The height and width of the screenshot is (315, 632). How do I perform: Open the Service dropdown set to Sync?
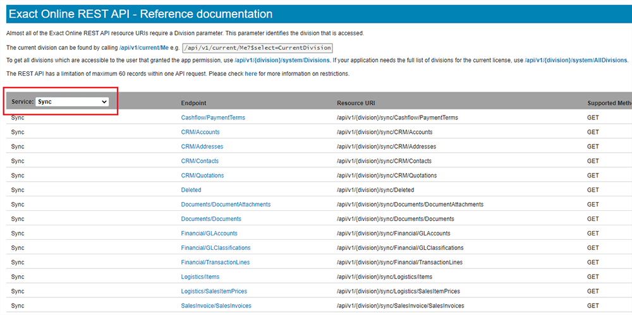click(72, 102)
